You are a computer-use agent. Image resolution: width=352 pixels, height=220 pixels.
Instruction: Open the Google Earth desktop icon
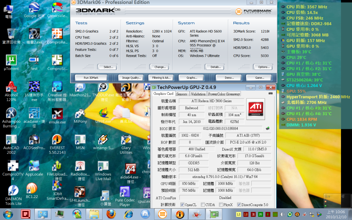pos(34,10)
